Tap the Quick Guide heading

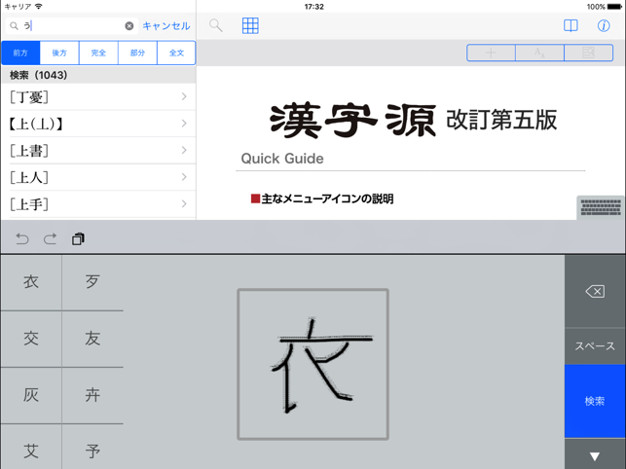tap(282, 159)
